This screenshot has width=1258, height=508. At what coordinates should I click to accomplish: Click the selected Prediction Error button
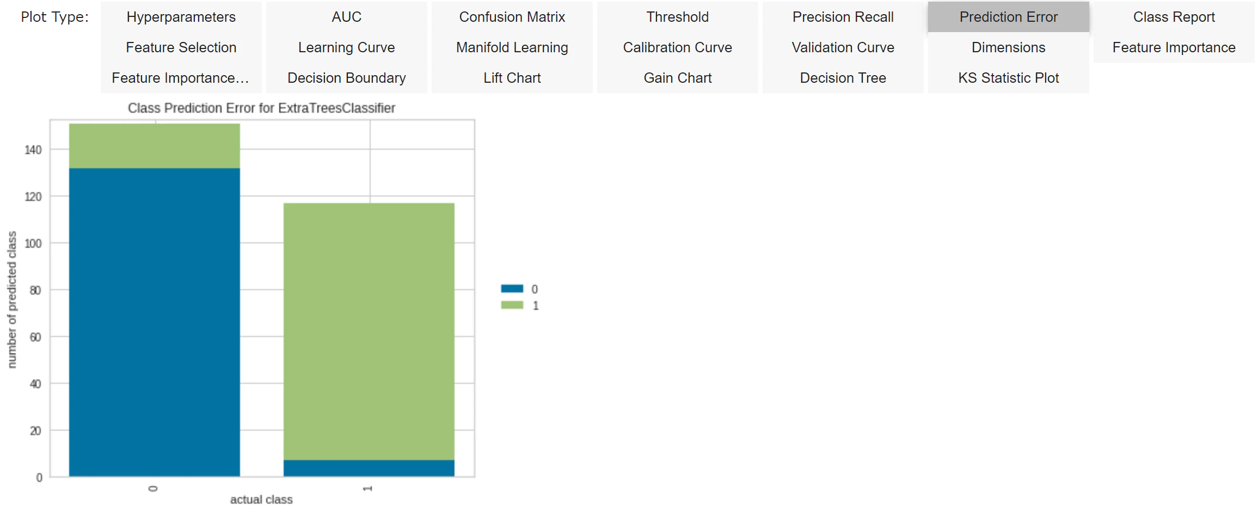click(1009, 17)
